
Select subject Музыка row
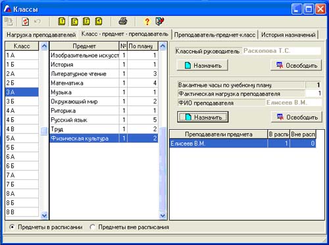[104, 92]
